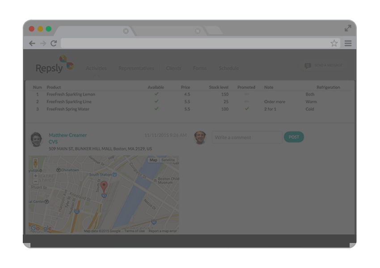The height and width of the screenshot is (268, 380).
Task: Navigate to the Schedule tab
Action: point(228,68)
